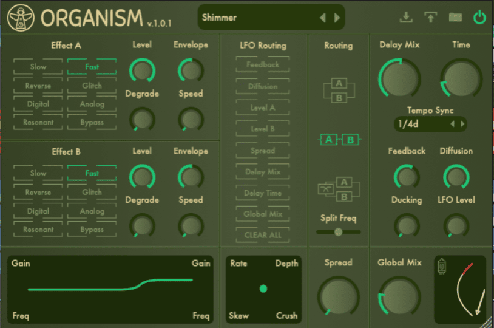This screenshot has width=494, height=328.
Task: Click the Ducking knob
Action: coord(407,225)
